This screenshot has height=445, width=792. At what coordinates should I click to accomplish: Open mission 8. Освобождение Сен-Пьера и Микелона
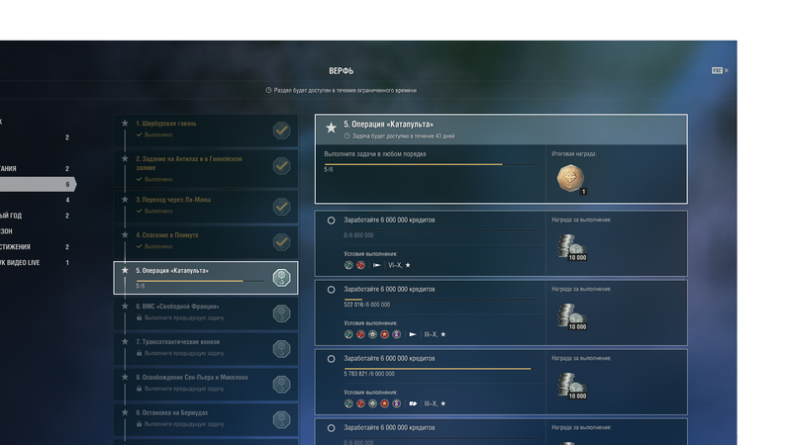(x=206, y=385)
